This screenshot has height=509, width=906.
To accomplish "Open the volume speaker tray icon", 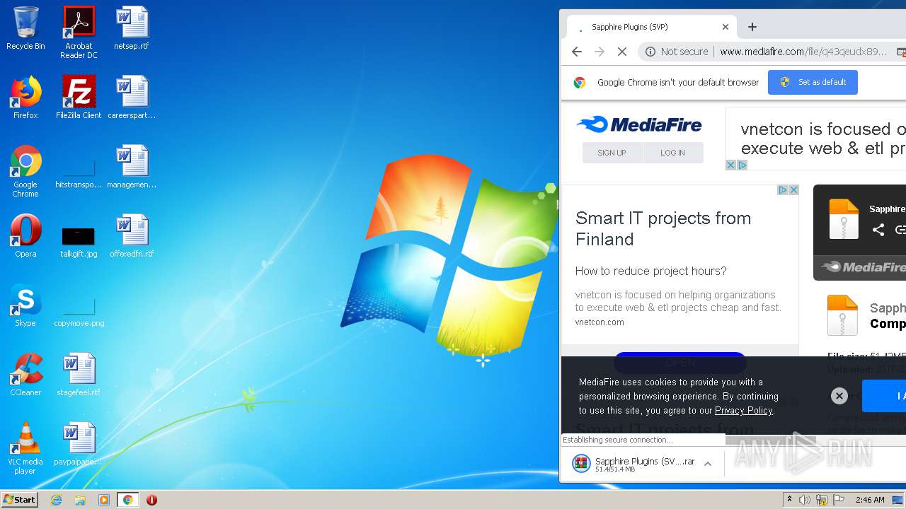I will [805, 500].
